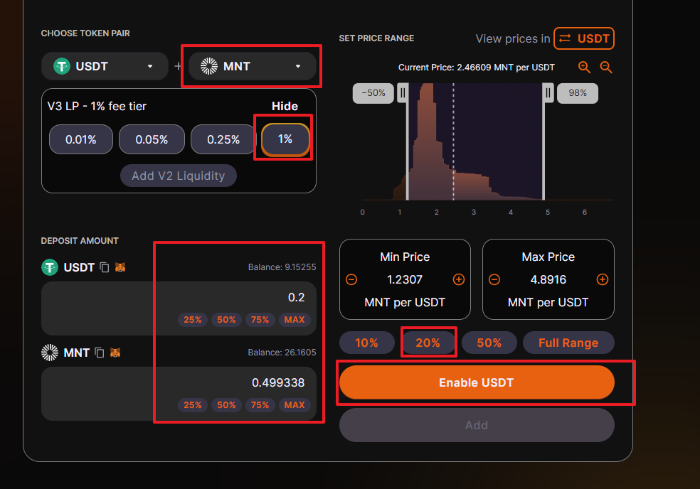Choose the 10% price range preset
This screenshot has height=489, width=700.
(367, 343)
